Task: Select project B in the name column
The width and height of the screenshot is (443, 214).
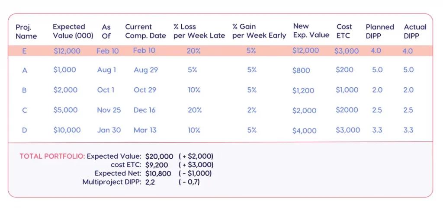Action: tap(25, 90)
